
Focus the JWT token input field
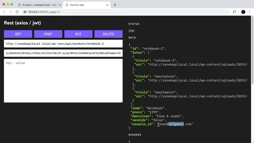(63, 53)
